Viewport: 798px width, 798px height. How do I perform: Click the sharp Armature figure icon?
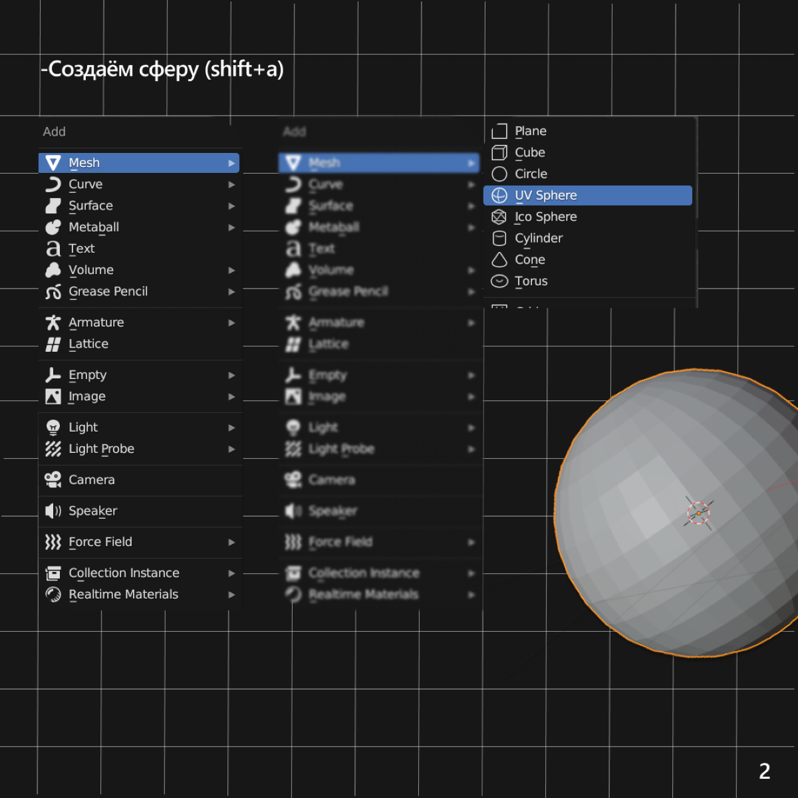(x=53, y=323)
